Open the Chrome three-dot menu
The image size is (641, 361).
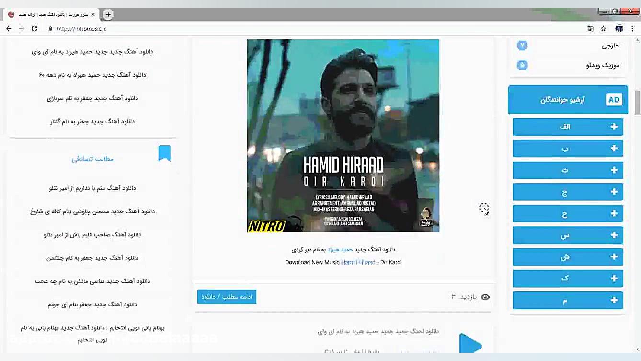pos(632,29)
